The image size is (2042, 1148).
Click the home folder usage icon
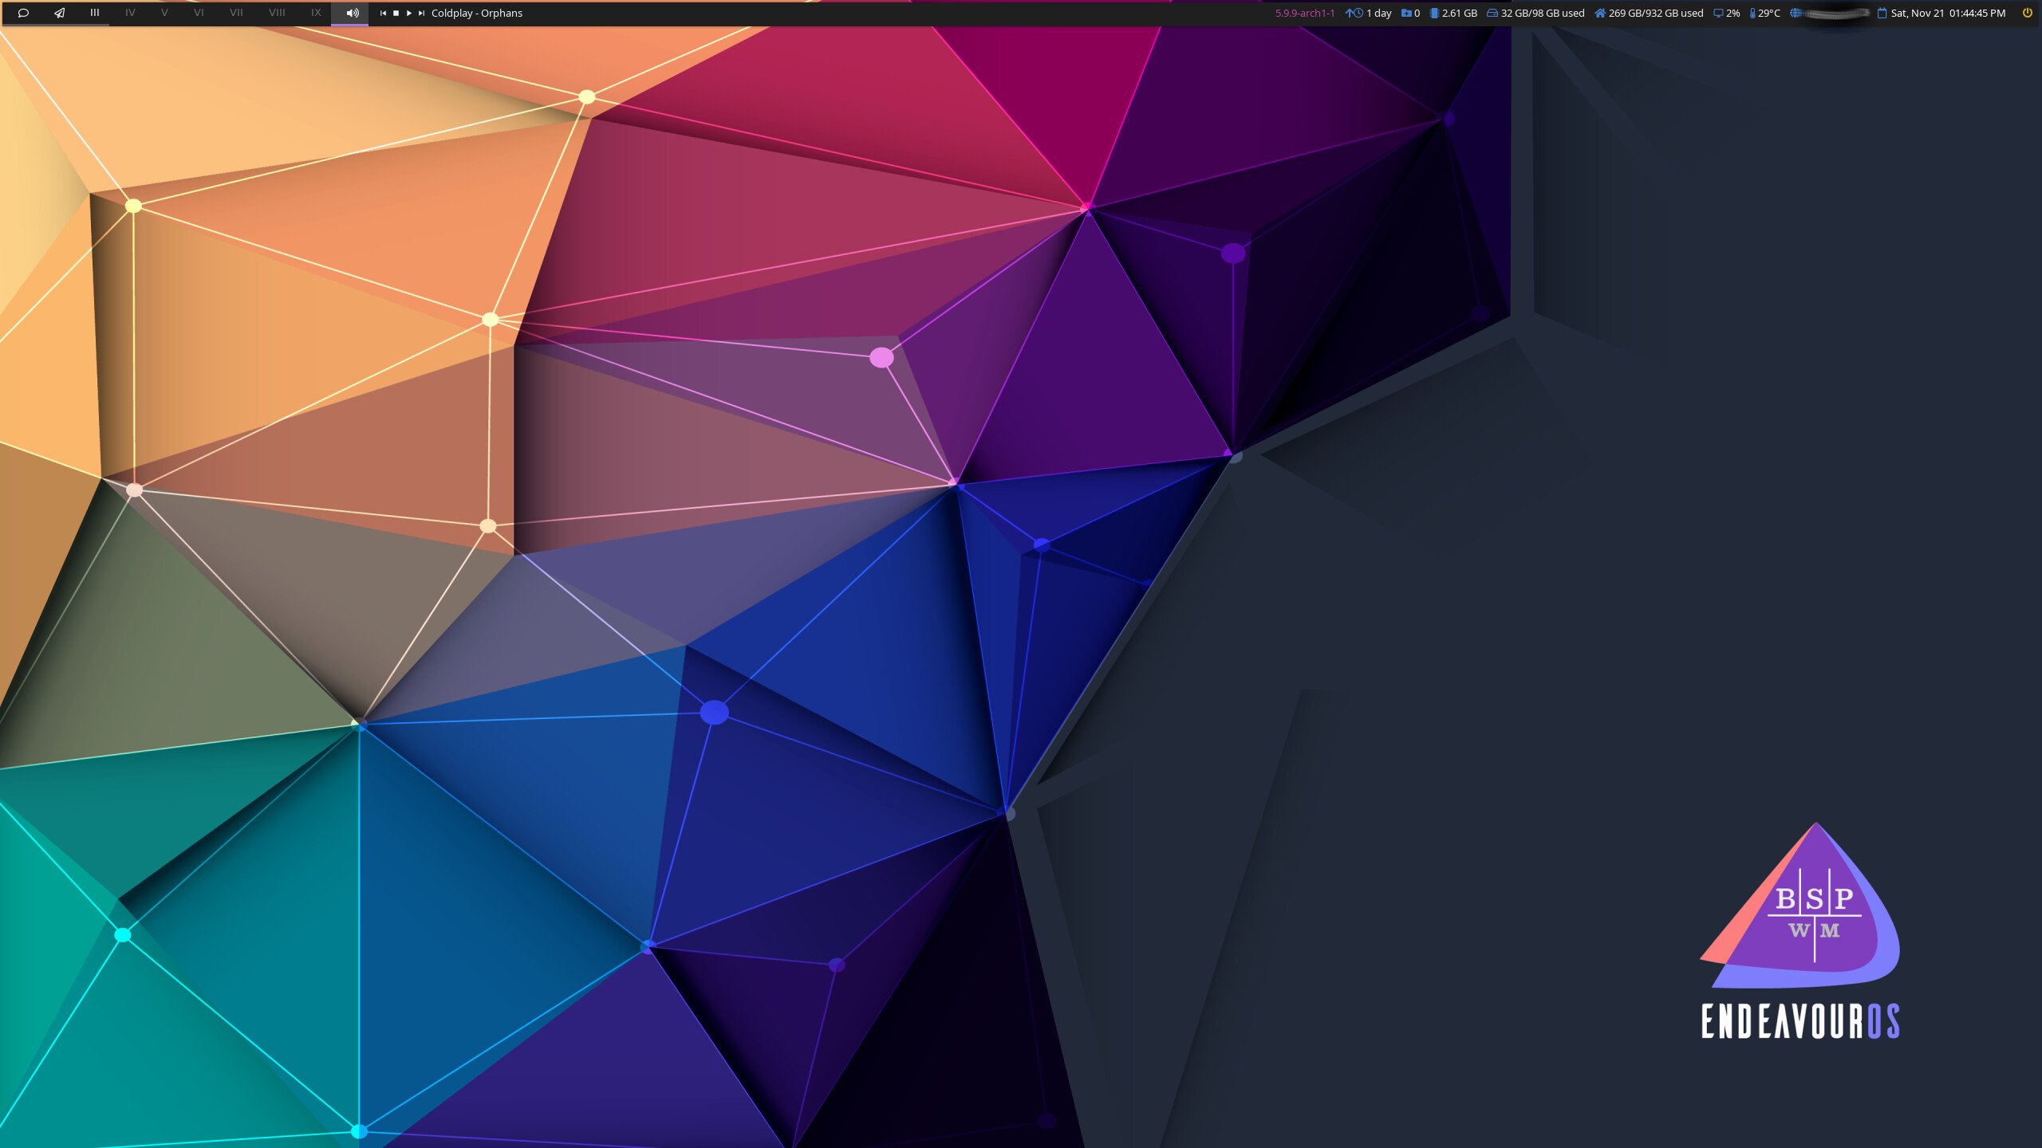tap(1599, 13)
